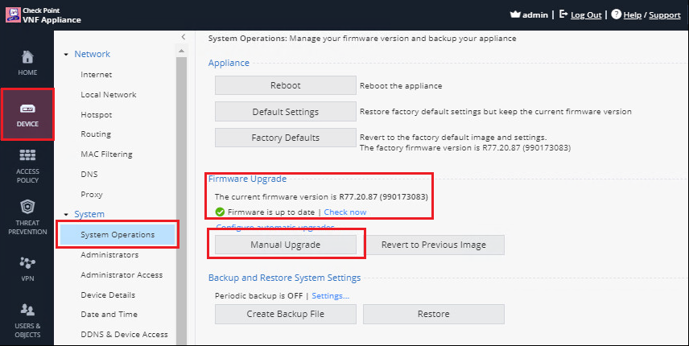Select the DEVICE sidebar icon
Image resolution: width=689 pixels, height=346 pixels.
tap(27, 109)
